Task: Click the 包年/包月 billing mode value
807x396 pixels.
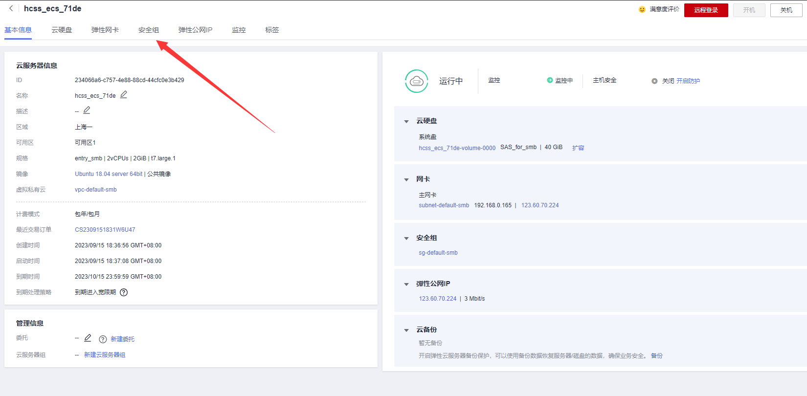Action: click(x=88, y=214)
